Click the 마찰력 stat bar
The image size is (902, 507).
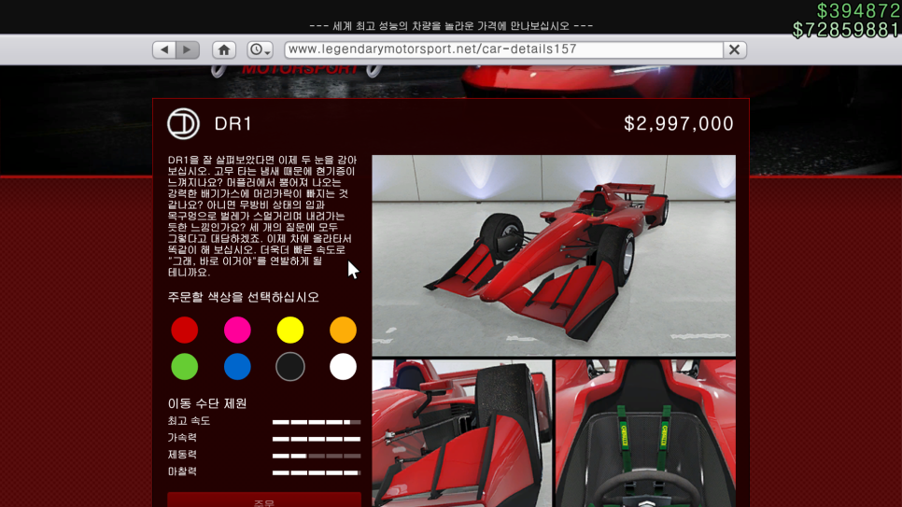coord(317,472)
